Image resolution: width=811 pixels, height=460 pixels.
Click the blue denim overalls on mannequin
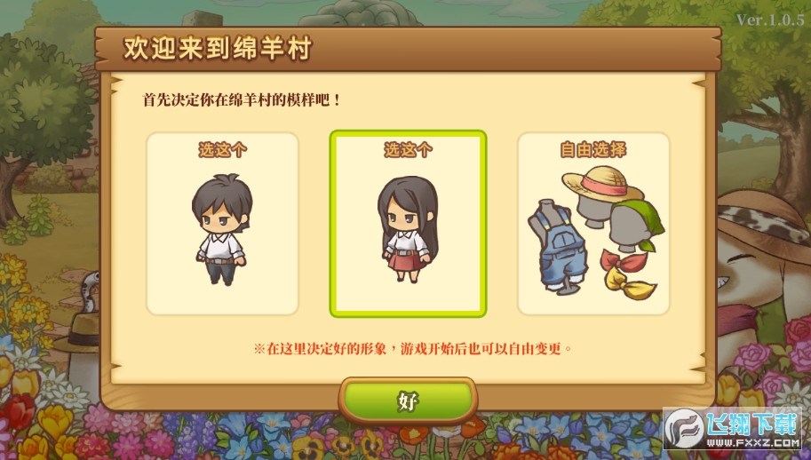pos(558,247)
